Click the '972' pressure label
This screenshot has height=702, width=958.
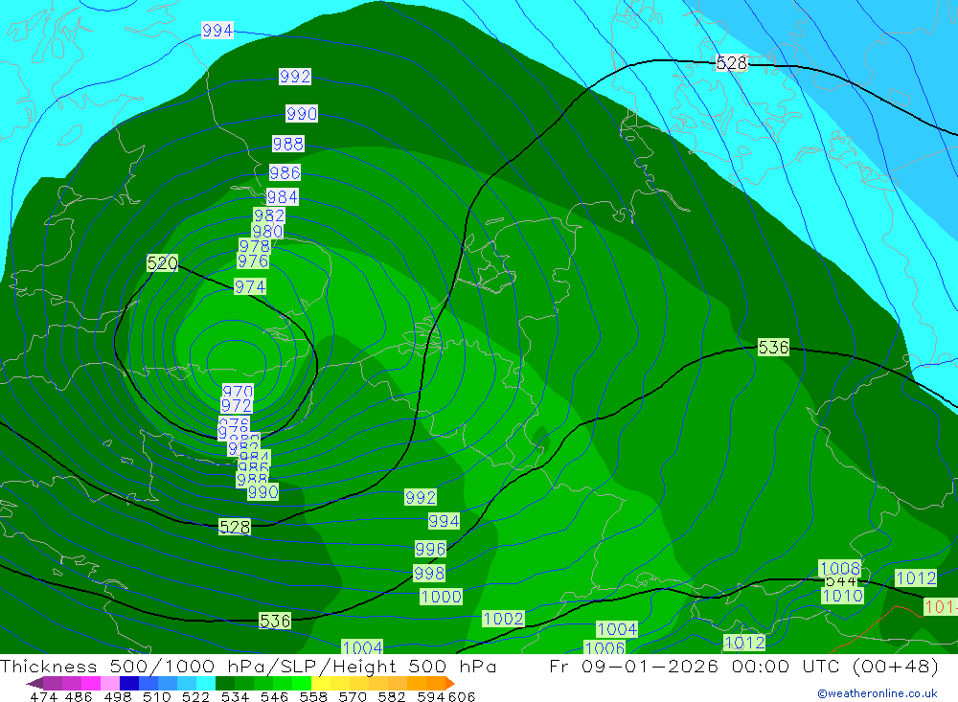tap(236, 406)
